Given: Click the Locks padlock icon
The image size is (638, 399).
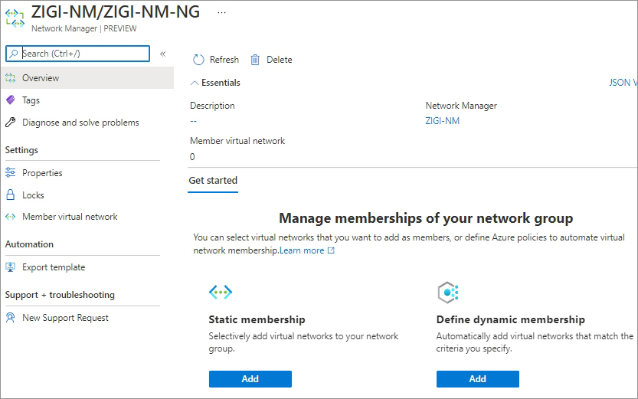Looking at the screenshot, I should 11,195.
